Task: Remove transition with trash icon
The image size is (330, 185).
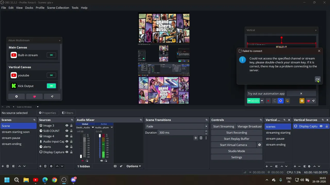Action: click(x=201, y=138)
